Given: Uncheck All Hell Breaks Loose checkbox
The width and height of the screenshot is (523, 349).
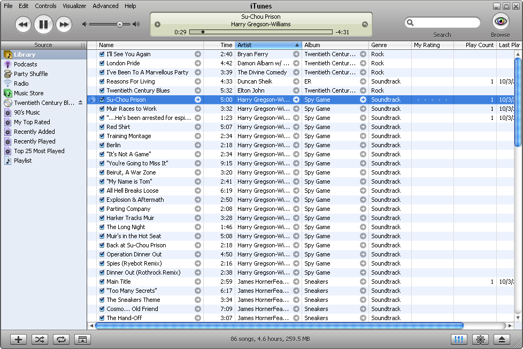Looking at the screenshot, I should (102, 191).
